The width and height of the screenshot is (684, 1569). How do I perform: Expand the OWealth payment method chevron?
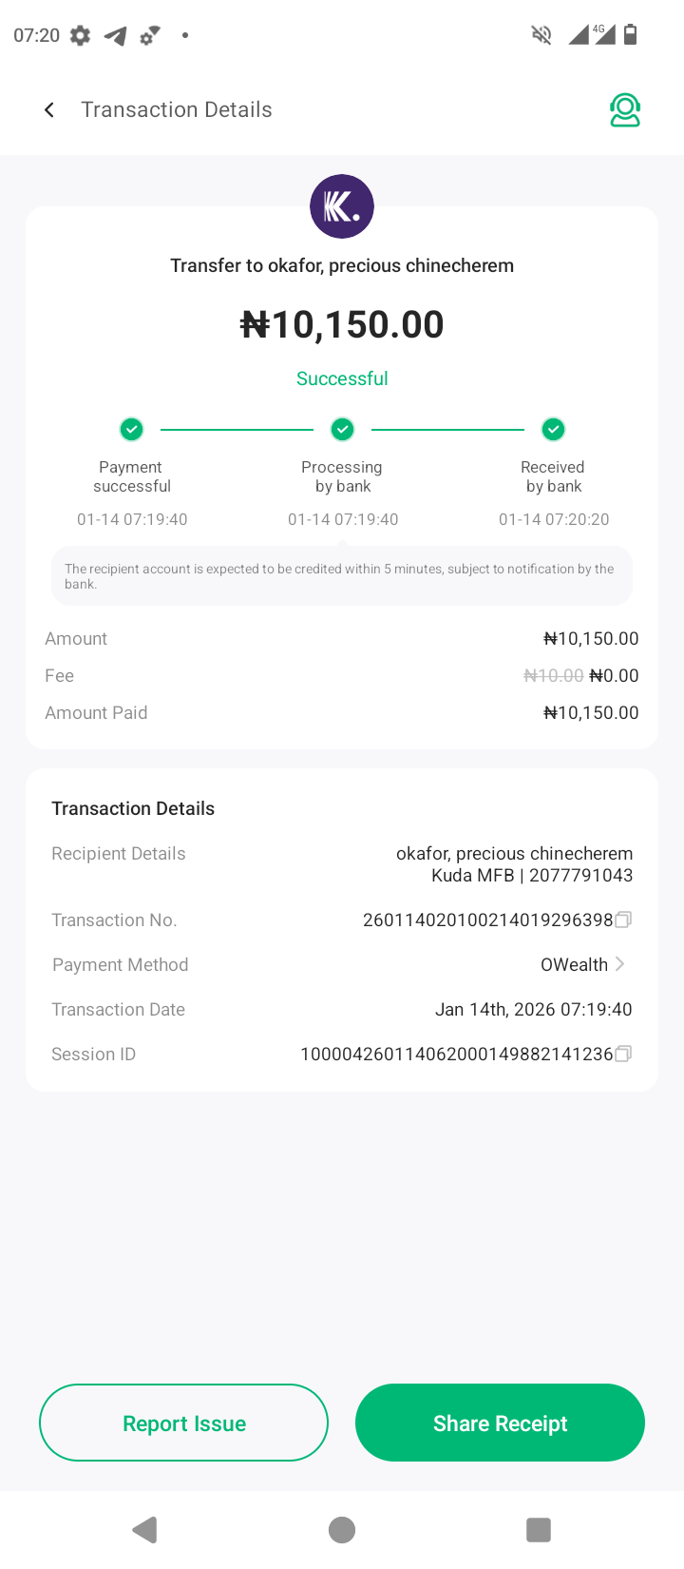click(x=619, y=964)
